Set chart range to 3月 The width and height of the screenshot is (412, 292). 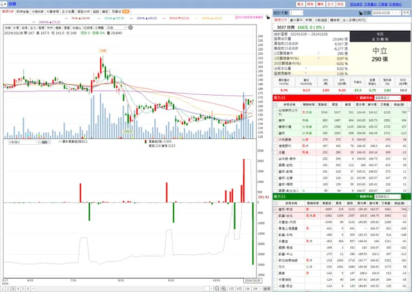[x=231, y=289]
